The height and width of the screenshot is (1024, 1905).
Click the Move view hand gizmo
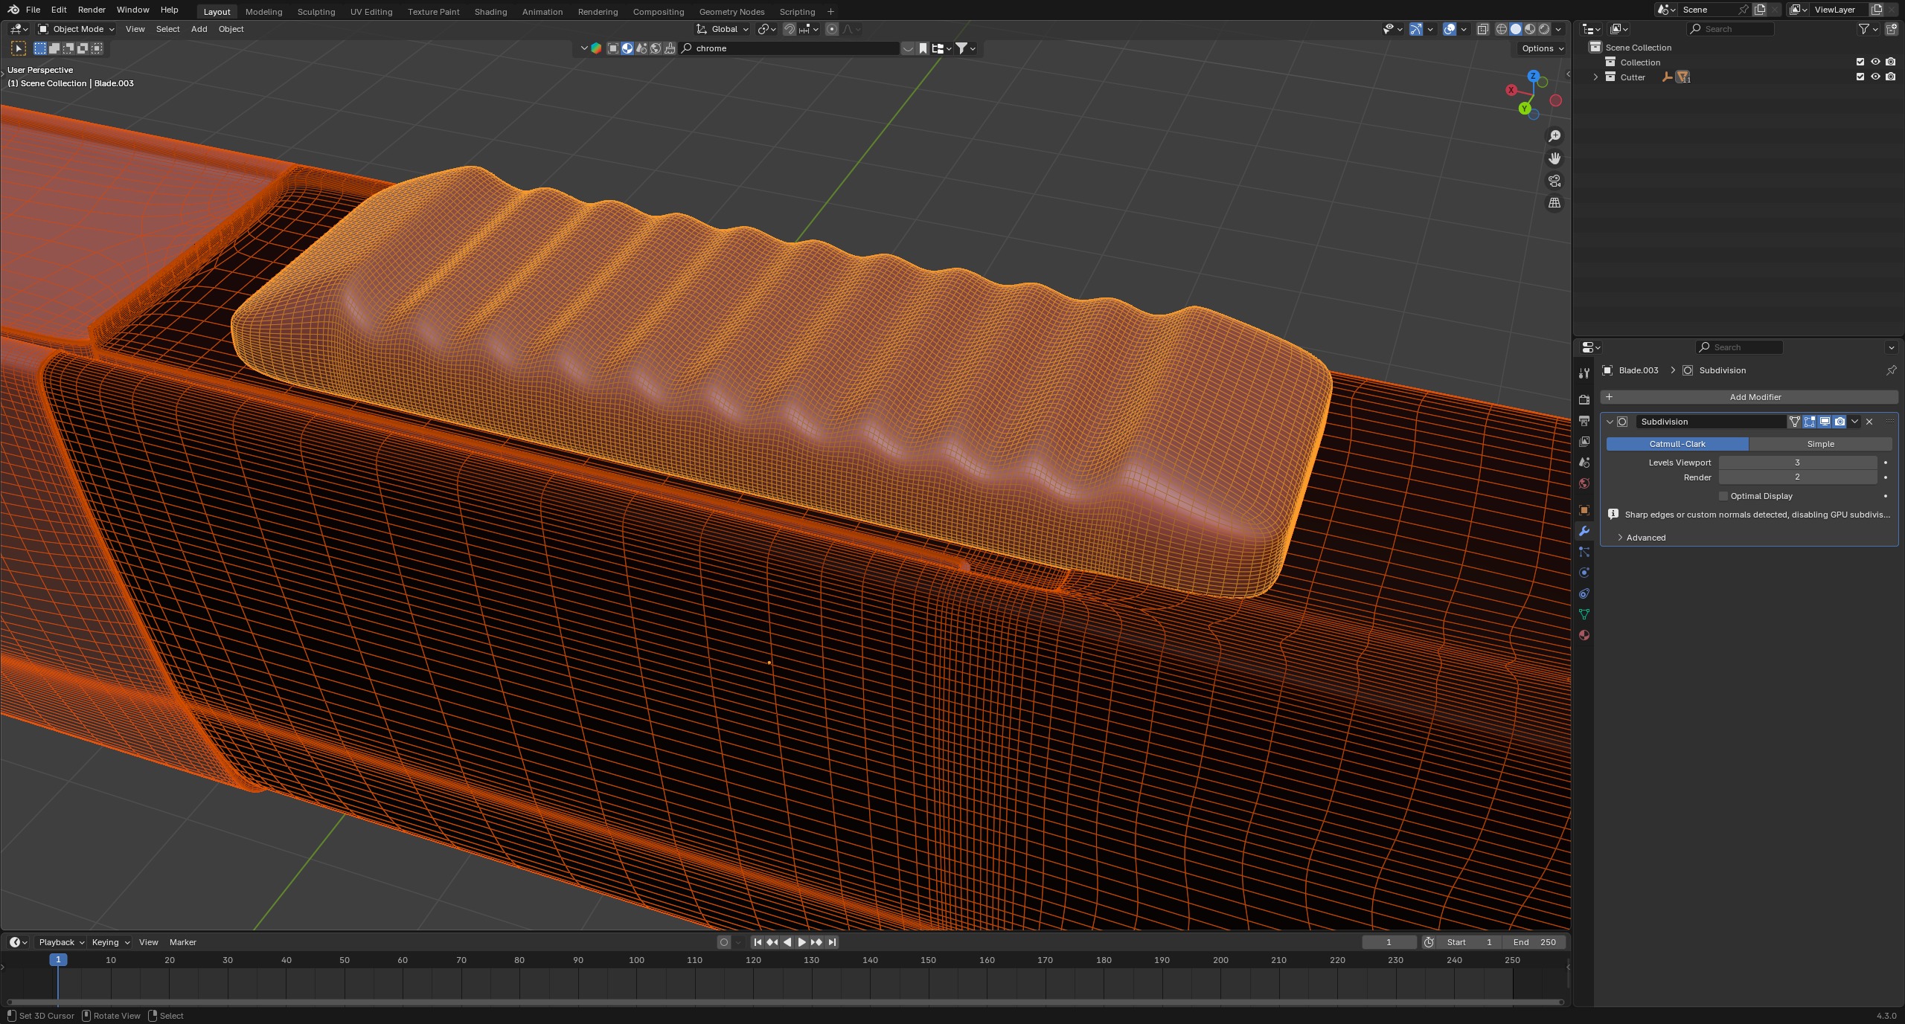[x=1555, y=158]
